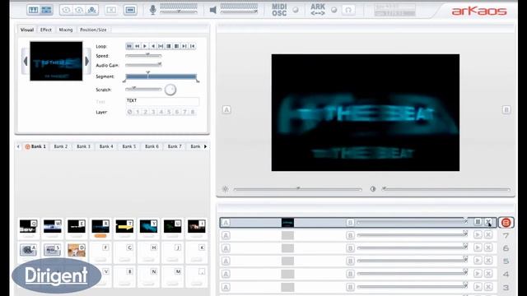Adjust the contrast slider under preview

point(446,189)
